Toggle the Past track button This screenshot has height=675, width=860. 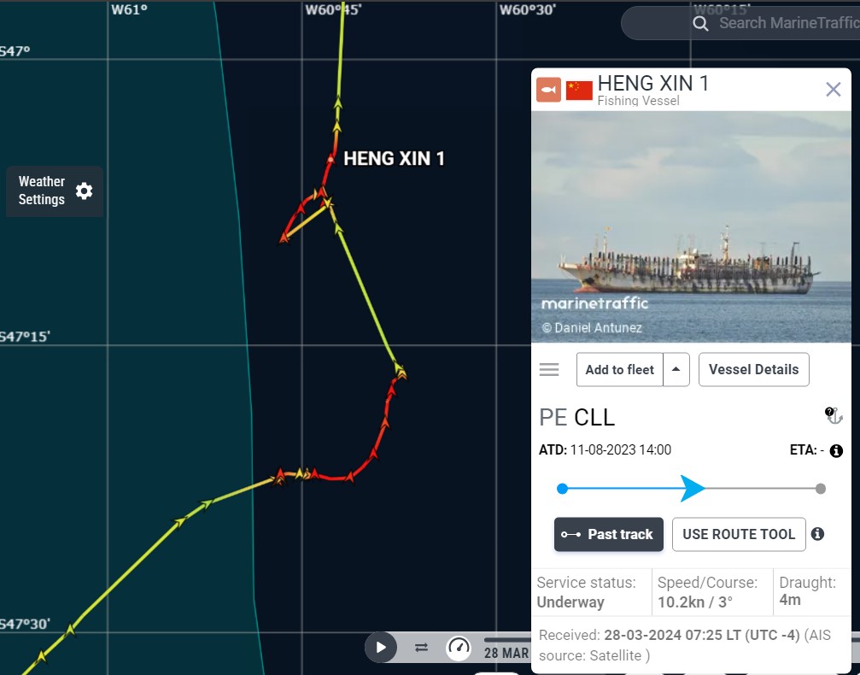[x=609, y=534]
